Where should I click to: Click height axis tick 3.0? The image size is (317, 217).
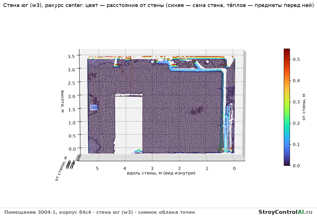click(x=71, y=70)
